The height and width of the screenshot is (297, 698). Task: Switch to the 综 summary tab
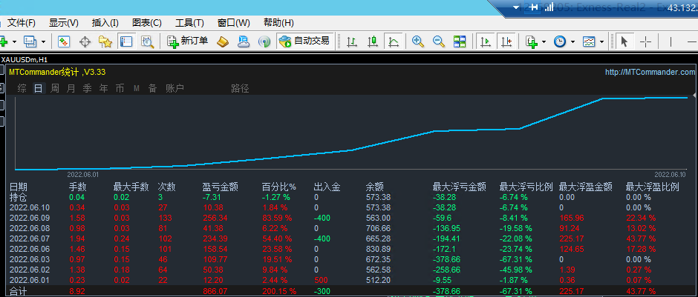tap(22, 88)
